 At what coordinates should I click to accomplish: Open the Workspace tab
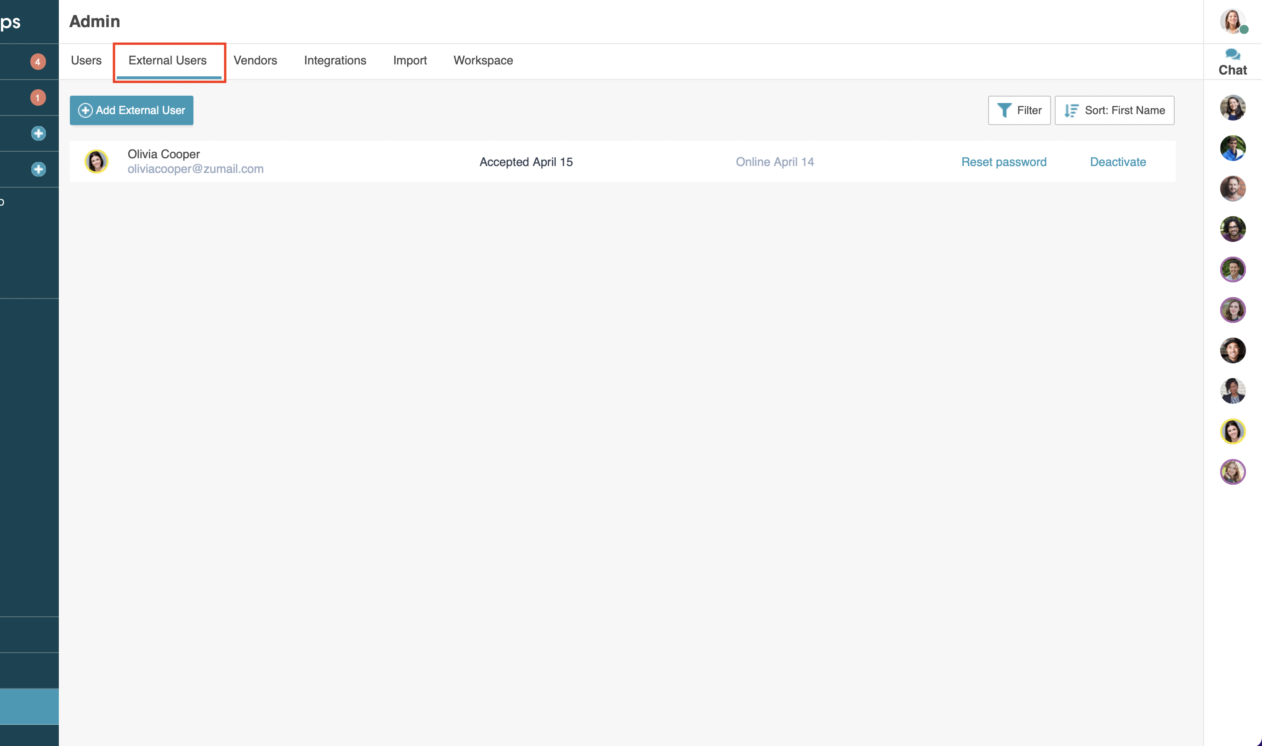click(x=483, y=60)
